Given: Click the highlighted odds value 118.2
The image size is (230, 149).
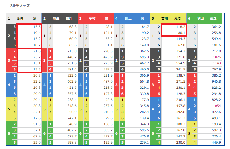Looking at the screenshot, I should tap(180, 27).
